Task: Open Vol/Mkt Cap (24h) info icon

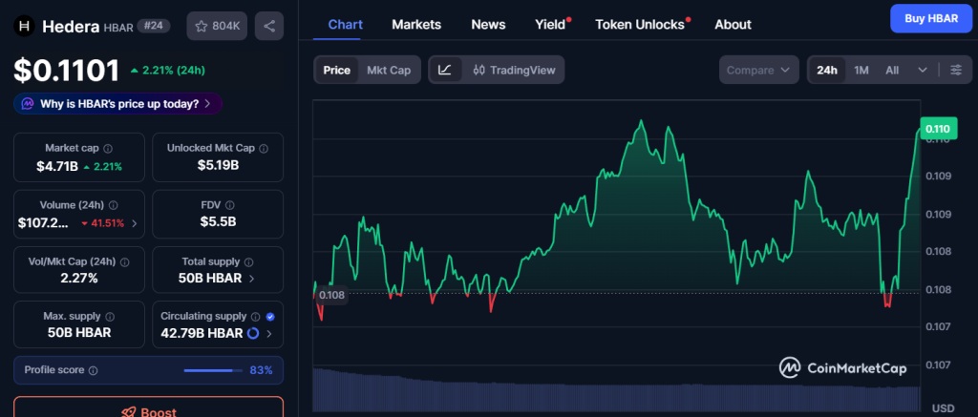Action: (125, 261)
